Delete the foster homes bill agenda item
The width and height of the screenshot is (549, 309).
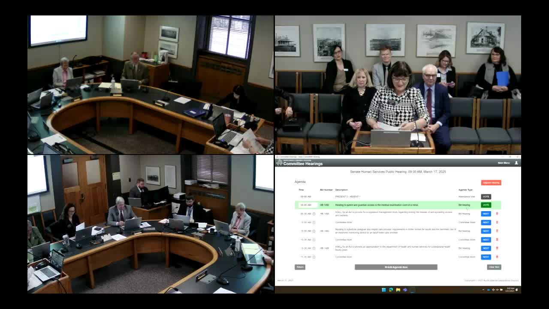coord(497,231)
